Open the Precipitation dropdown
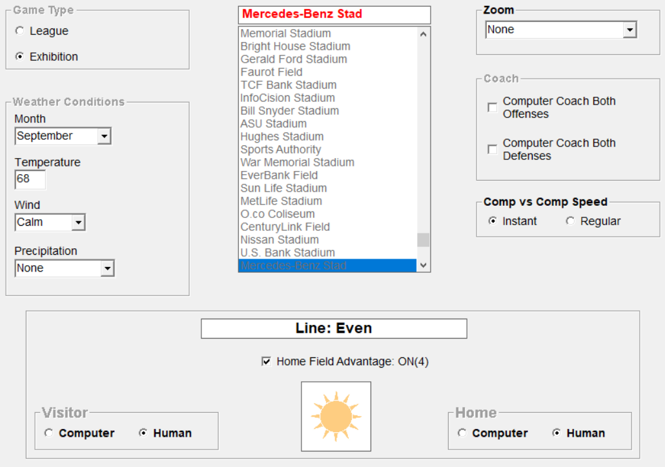665x467 pixels. click(107, 268)
